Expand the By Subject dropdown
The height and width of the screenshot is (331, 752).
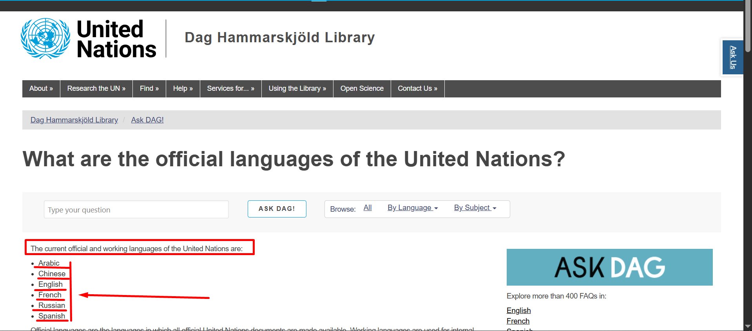point(475,208)
